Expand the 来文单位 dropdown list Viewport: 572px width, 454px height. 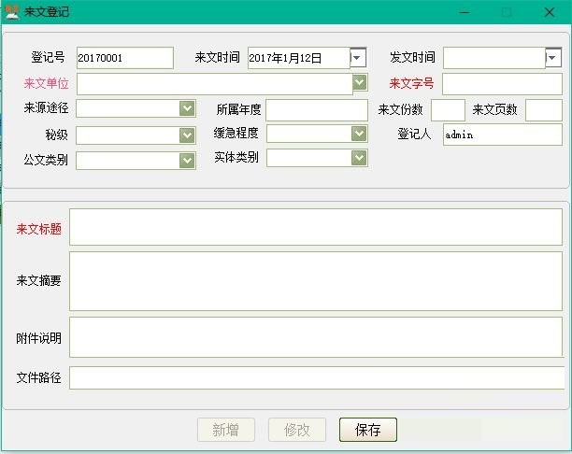coord(360,82)
